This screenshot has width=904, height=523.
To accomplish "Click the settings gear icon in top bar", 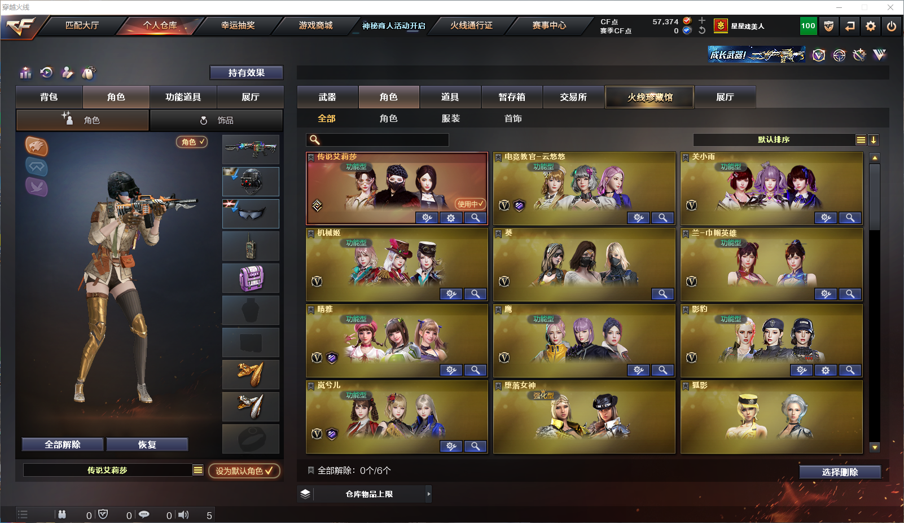I will [x=871, y=26].
